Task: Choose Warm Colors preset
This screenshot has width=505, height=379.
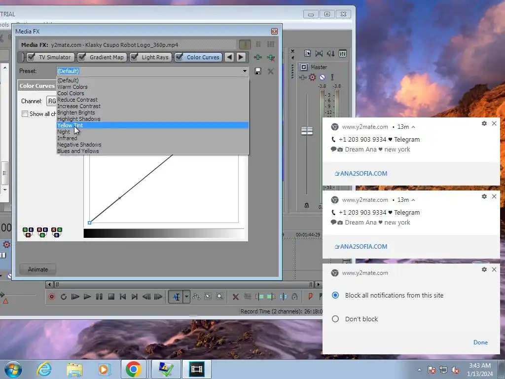Action: (153, 87)
